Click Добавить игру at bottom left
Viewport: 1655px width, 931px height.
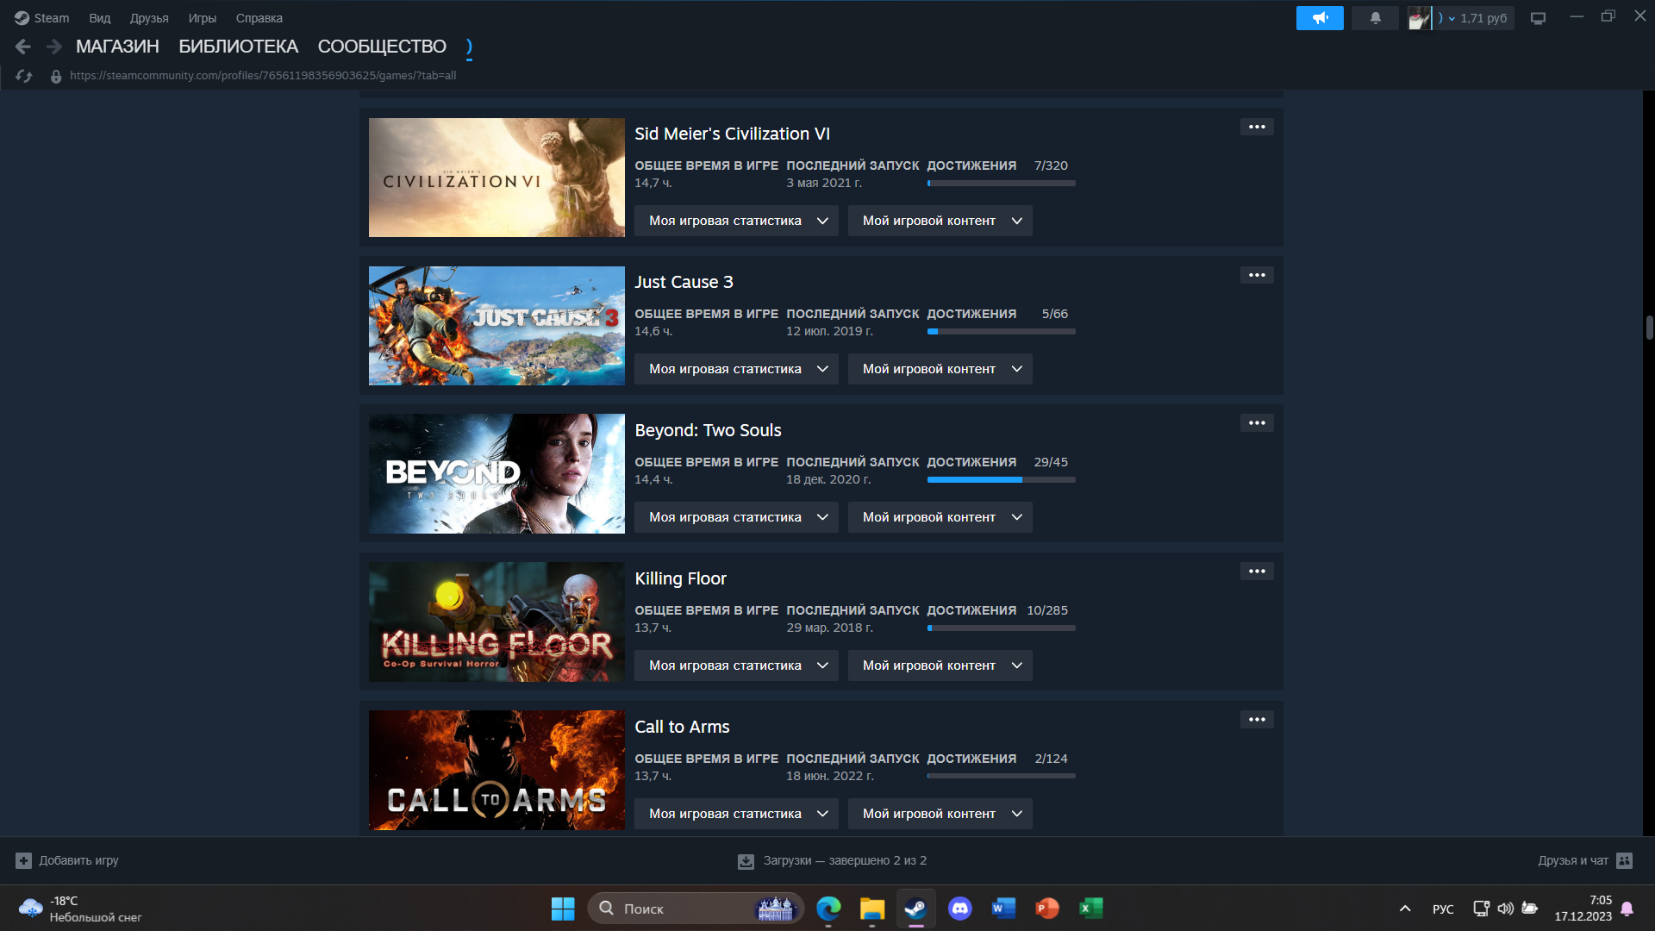pos(67,860)
